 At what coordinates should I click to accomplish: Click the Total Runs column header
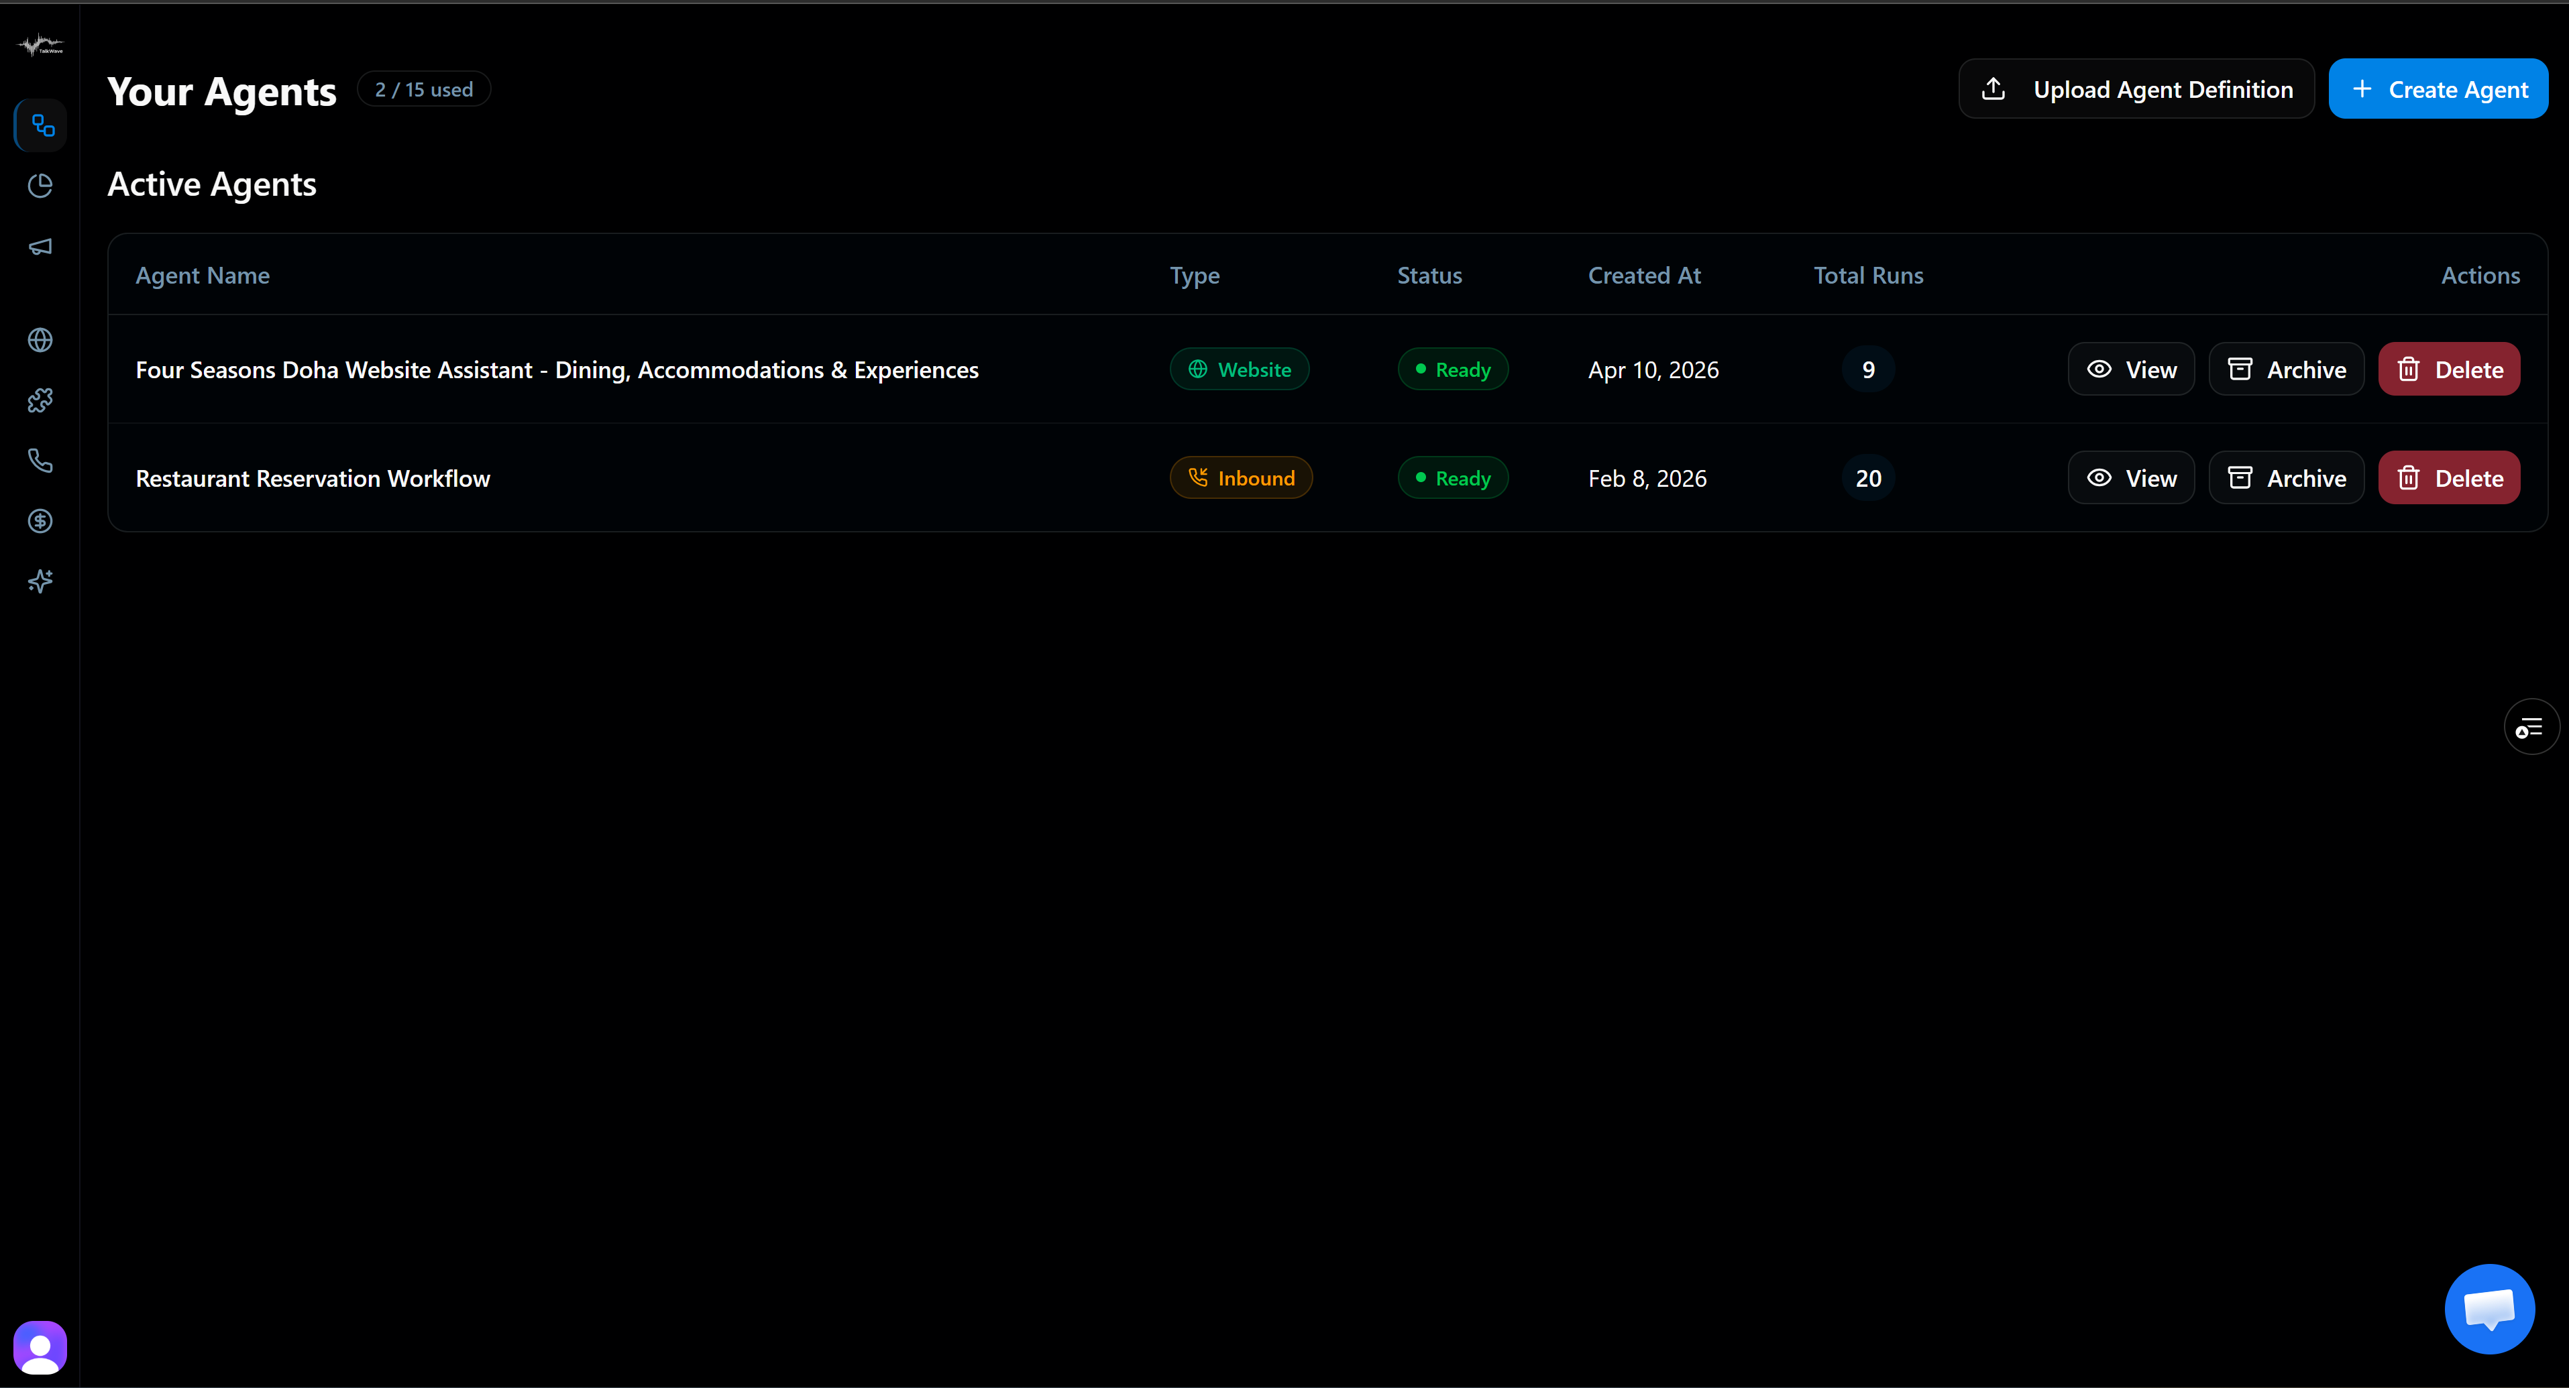click(x=1868, y=276)
